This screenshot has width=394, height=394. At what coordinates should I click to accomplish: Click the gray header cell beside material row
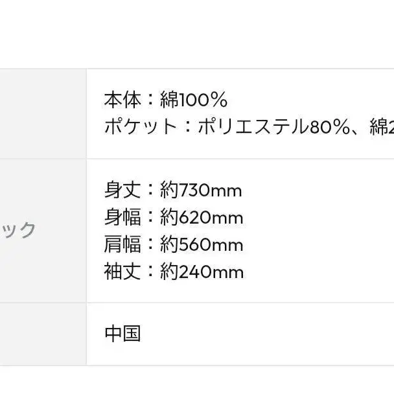(43, 113)
